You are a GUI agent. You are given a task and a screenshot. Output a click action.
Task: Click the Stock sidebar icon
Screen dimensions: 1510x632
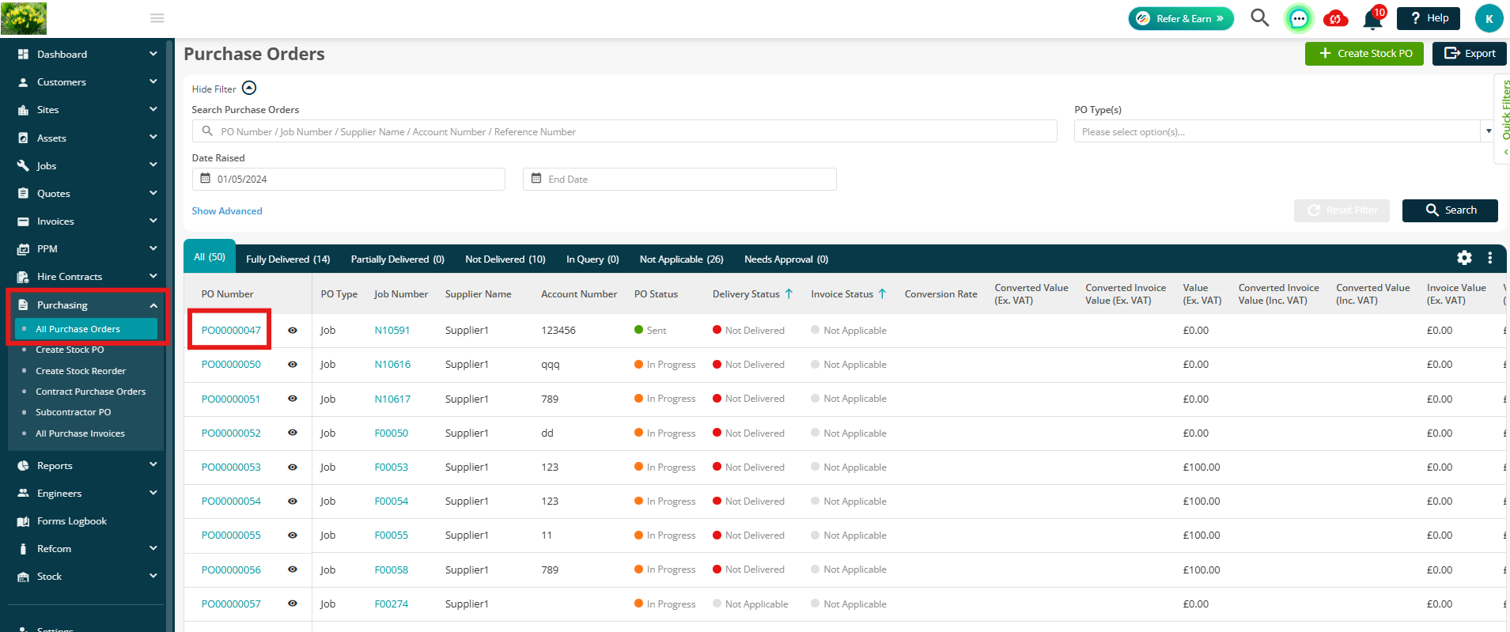(23, 577)
